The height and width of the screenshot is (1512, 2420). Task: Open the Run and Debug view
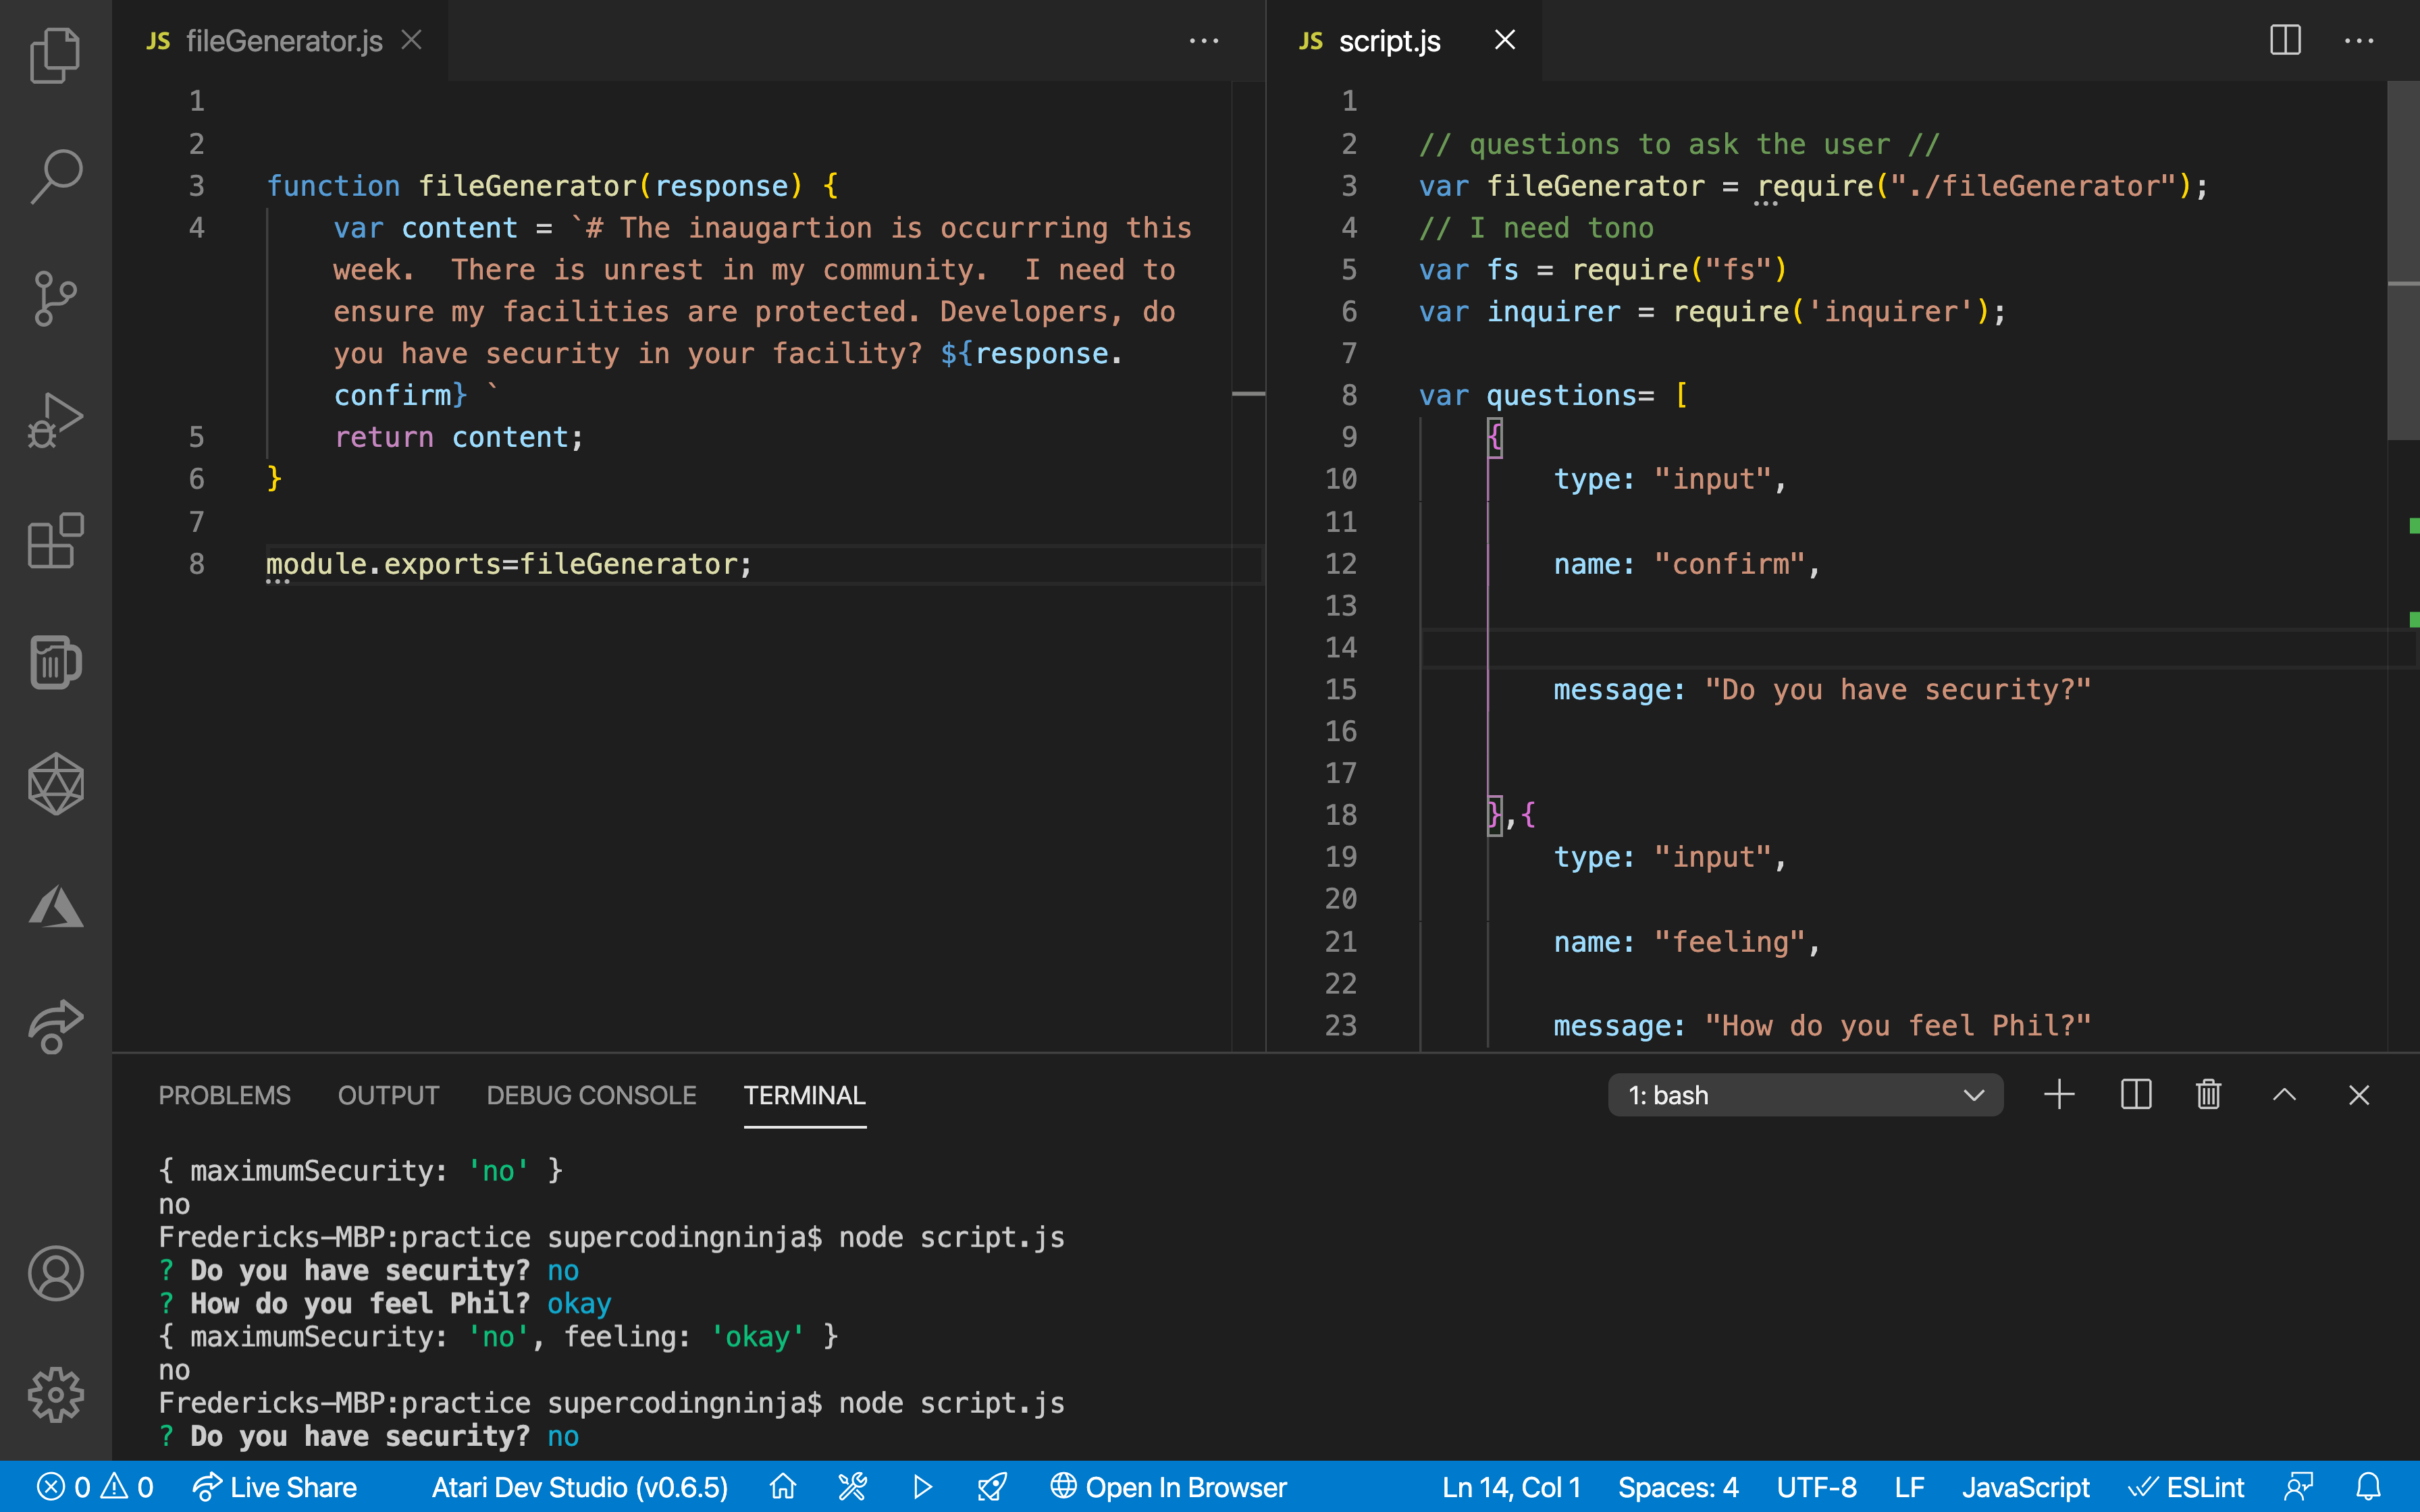pyautogui.click(x=55, y=419)
